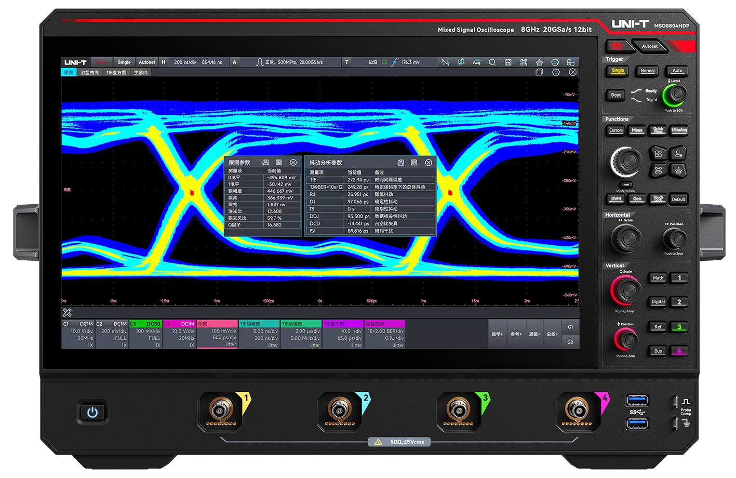
Task: Switch to the 主窗口 tab
Action: 141,73
